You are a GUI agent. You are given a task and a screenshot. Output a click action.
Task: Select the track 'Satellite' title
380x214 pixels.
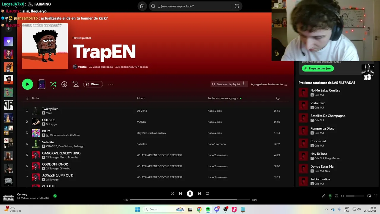tap(48, 142)
